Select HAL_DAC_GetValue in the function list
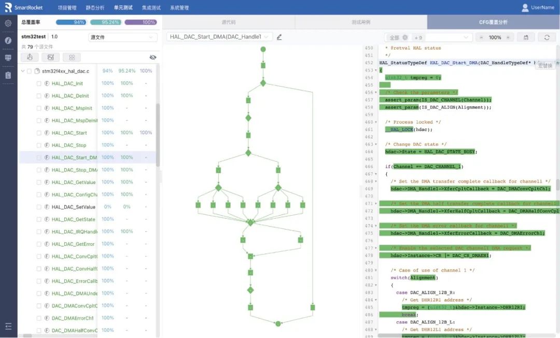 [x=74, y=182]
